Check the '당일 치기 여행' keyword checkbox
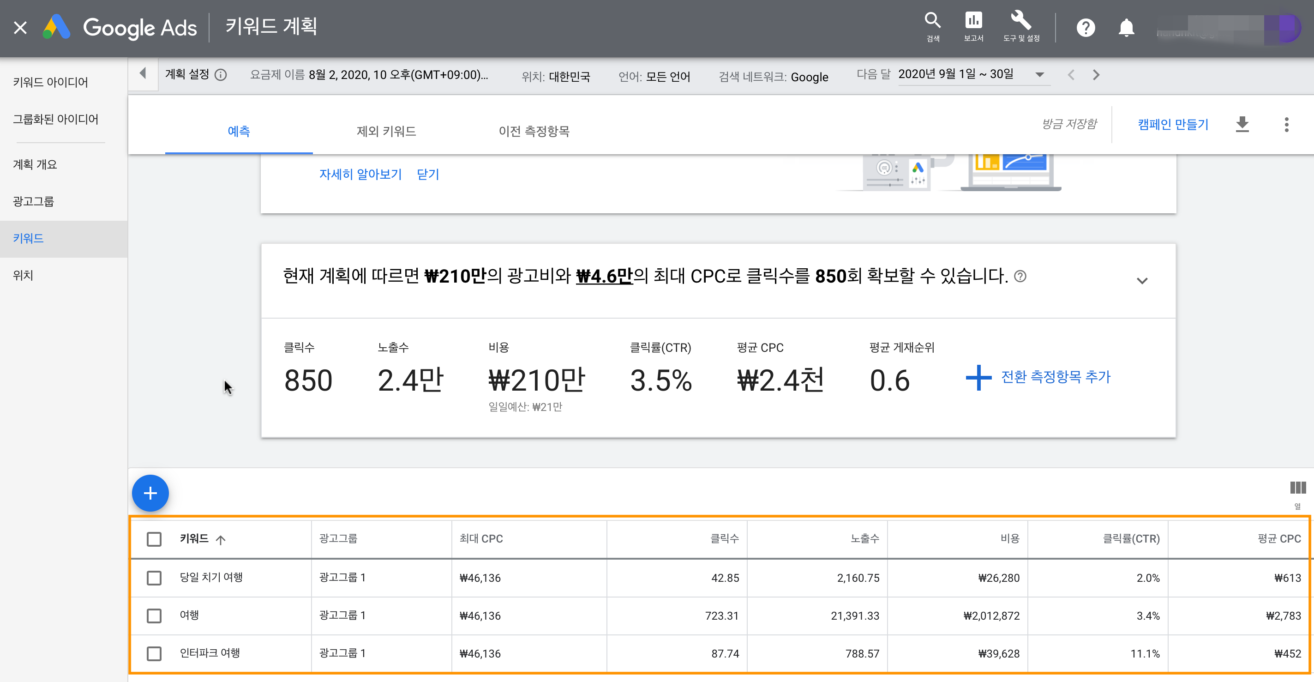 154,578
